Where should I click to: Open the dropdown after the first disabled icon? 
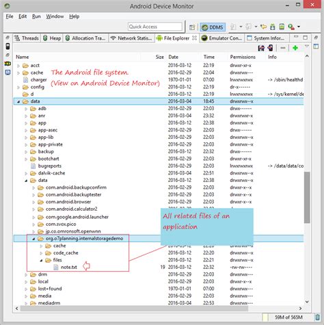[241, 27]
